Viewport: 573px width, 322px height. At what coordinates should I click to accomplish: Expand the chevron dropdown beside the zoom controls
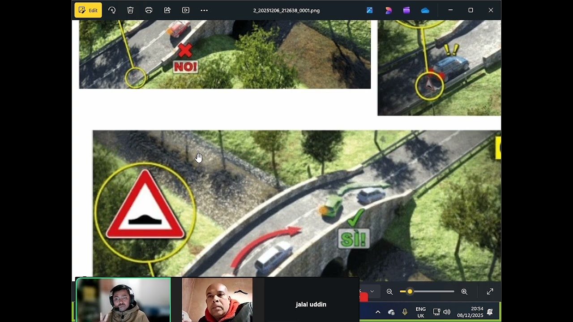pyautogui.click(x=372, y=292)
